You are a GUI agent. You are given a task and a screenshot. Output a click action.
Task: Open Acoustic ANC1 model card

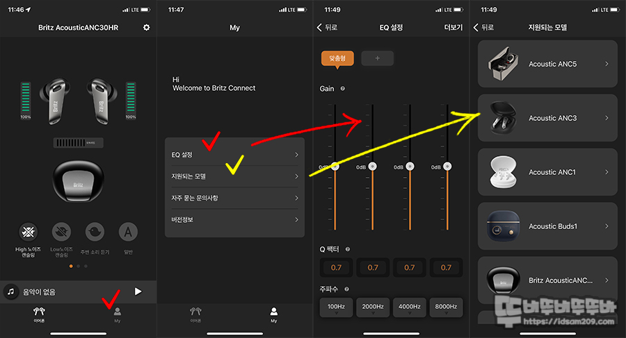[548, 172]
